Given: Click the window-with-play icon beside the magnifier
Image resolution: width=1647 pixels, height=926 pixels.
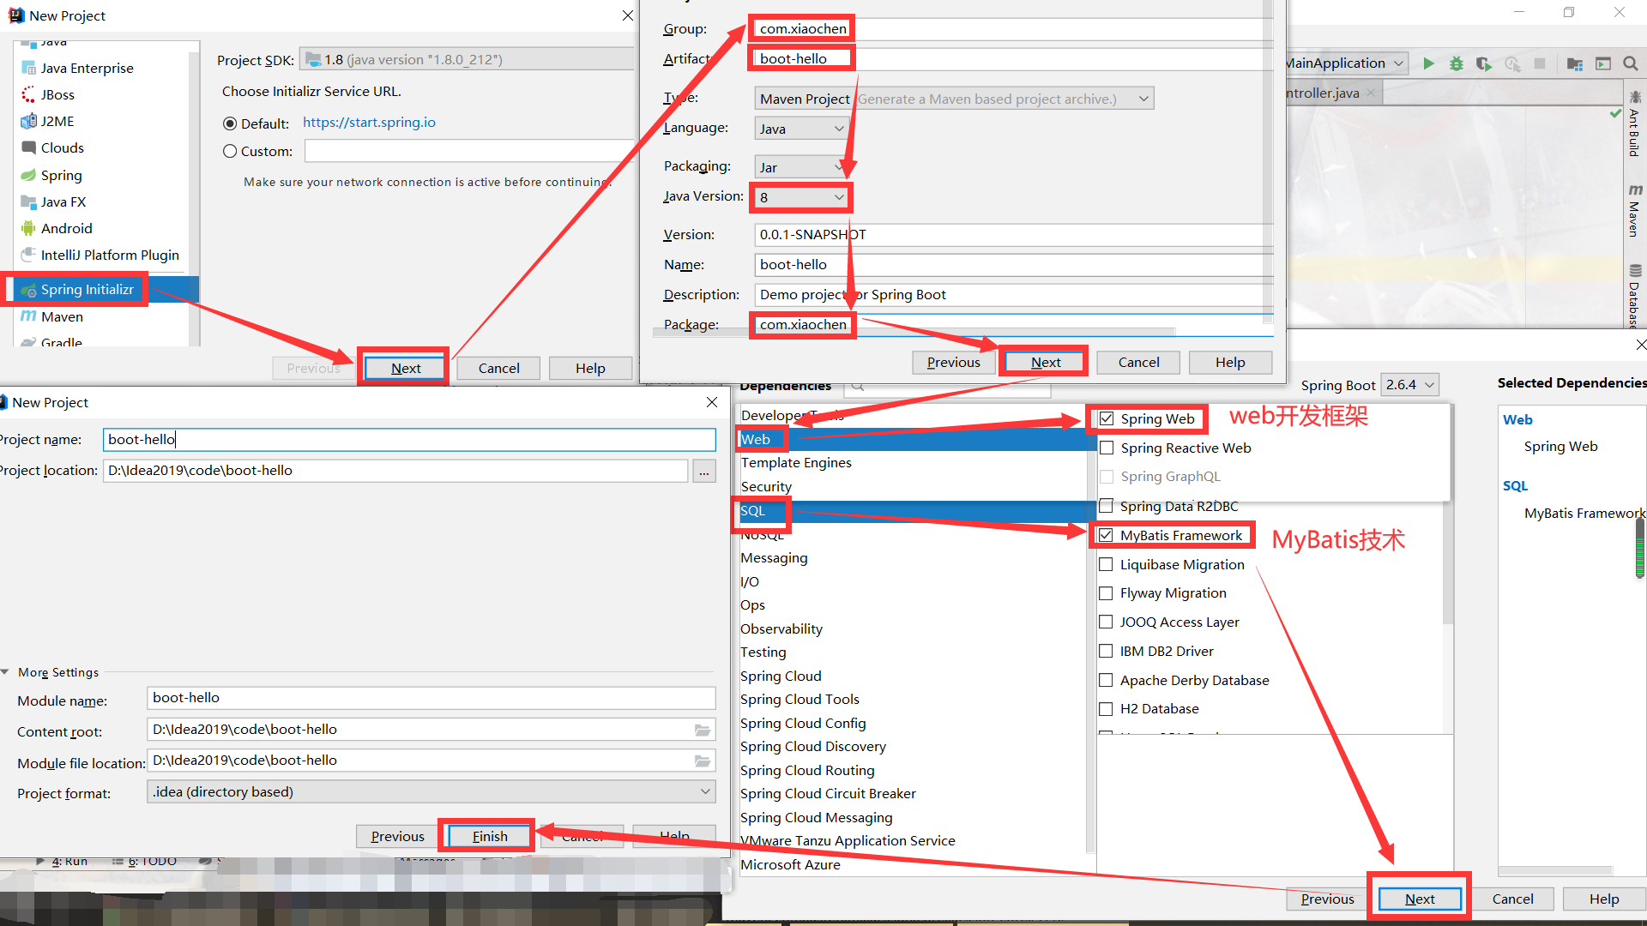Looking at the screenshot, I should point(1603,63).
